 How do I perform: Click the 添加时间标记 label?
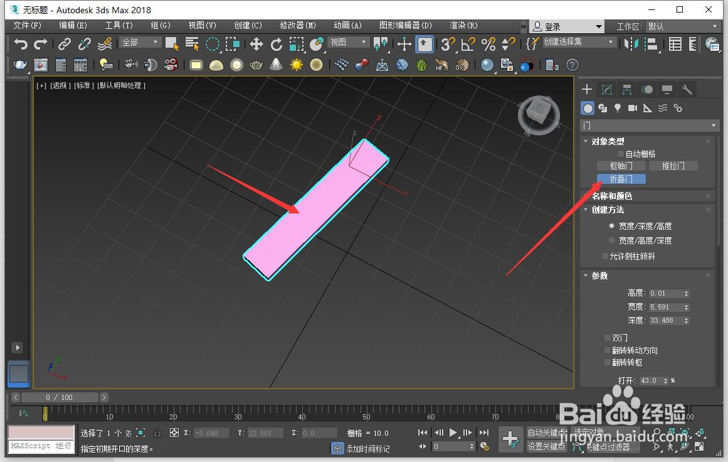(x=368, y=449)
